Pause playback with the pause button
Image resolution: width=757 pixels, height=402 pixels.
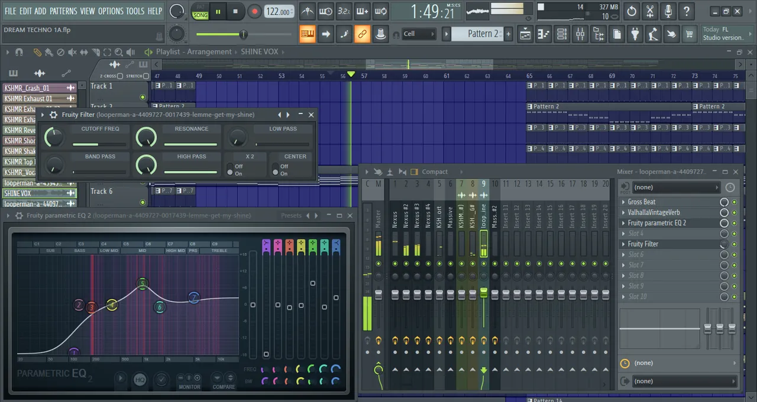click(218, 11)
